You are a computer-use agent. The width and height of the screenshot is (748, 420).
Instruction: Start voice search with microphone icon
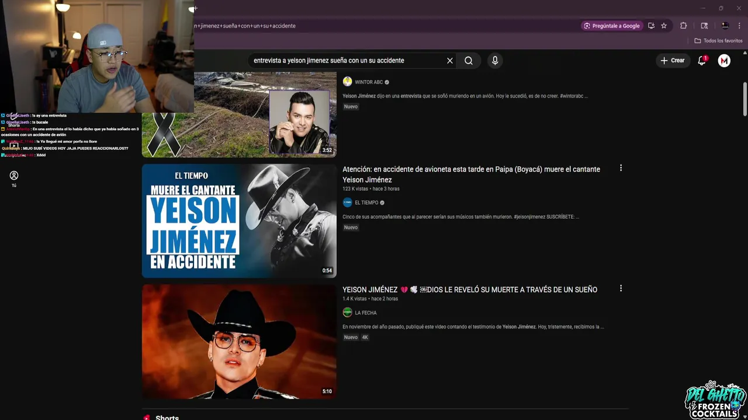point(495,61)
